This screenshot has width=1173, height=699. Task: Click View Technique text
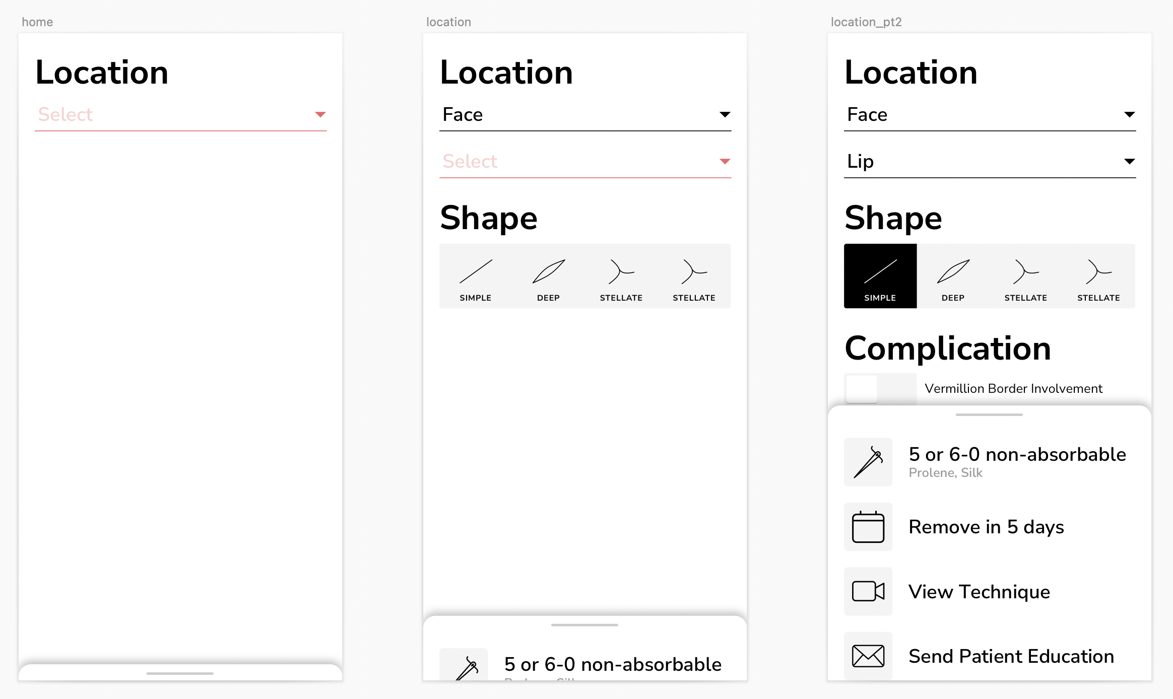(x=979, y=592)
